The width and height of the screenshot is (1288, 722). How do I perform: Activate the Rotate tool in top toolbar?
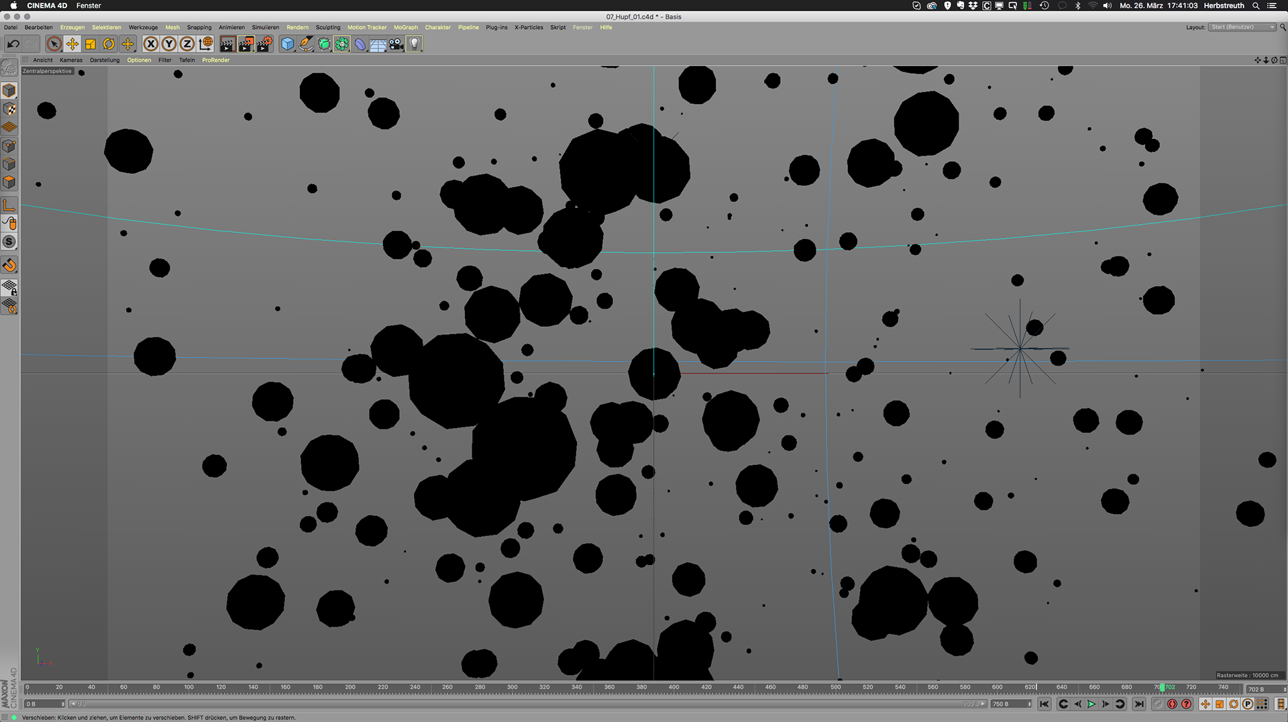[109, 44]
